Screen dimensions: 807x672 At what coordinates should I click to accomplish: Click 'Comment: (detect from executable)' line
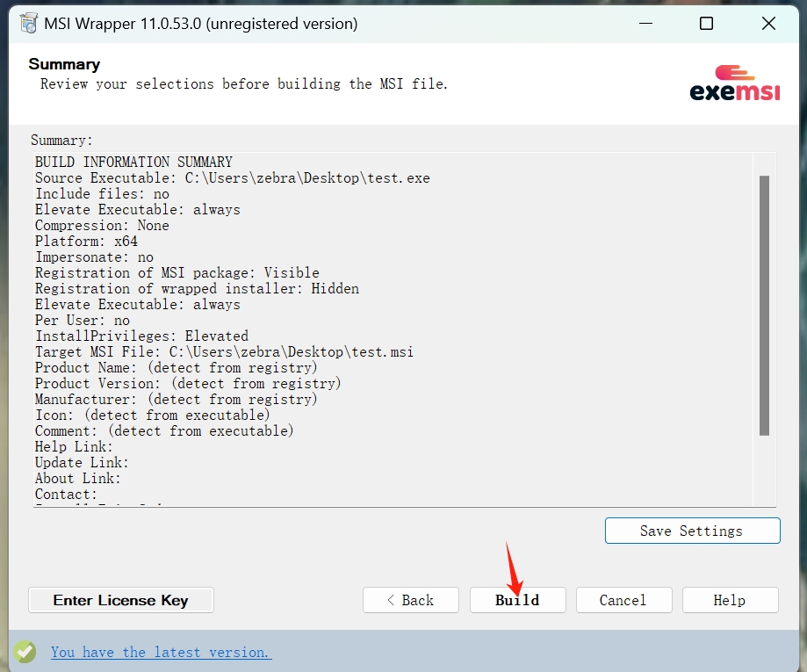point(164,431)
